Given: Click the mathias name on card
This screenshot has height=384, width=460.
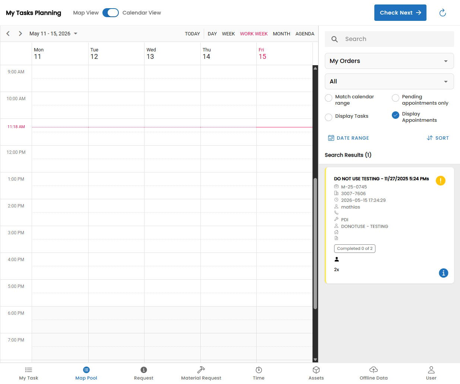Looking at the screenshot, I should [x=350, y=207].
